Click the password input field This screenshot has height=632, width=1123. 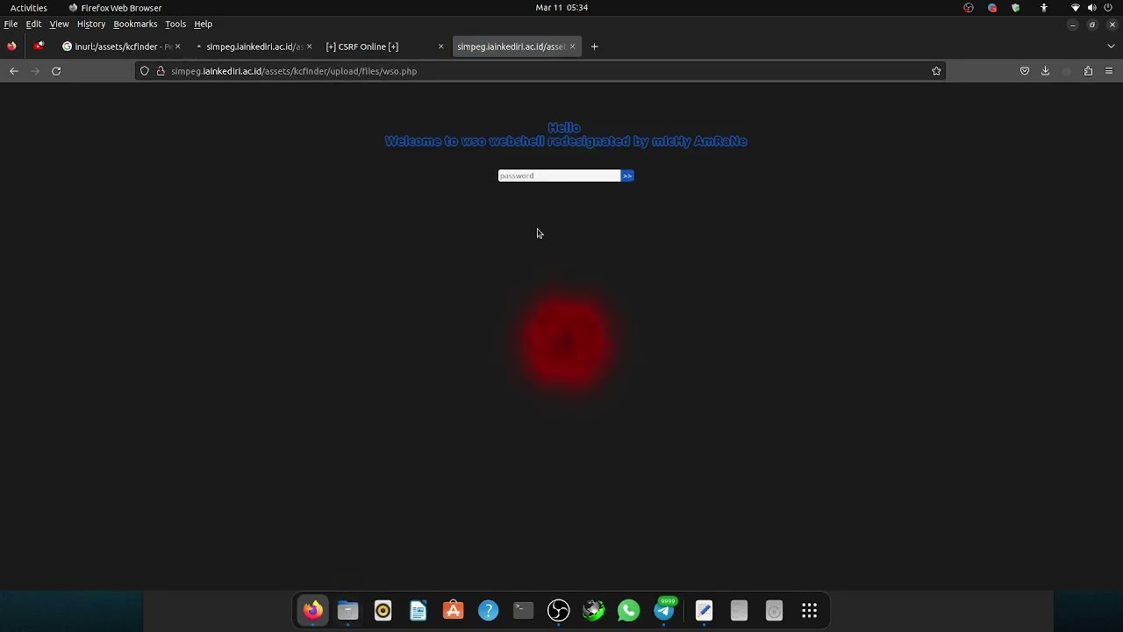tap(559, 176)
